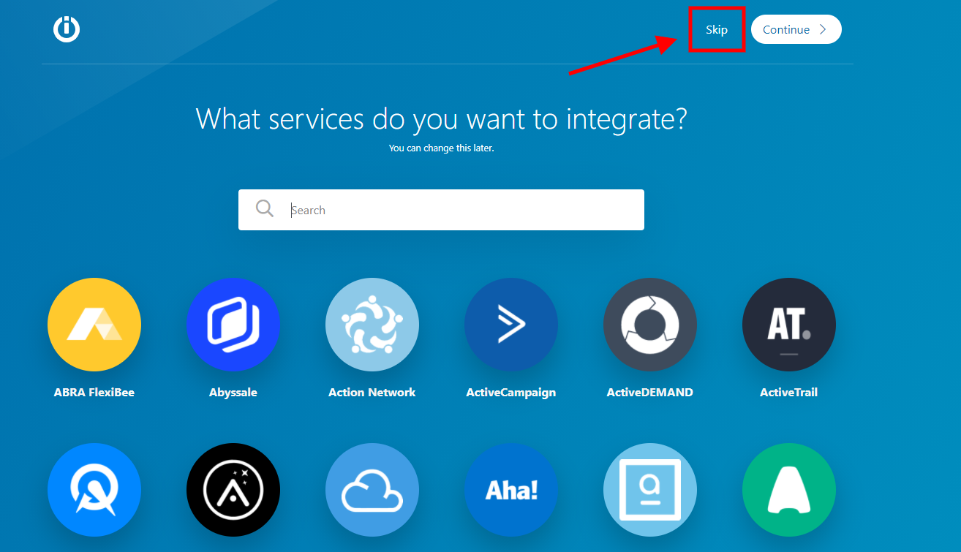Select the ABRA FlexiBee yellow icon
Screen dimensions: 961x552
(94, 325)
